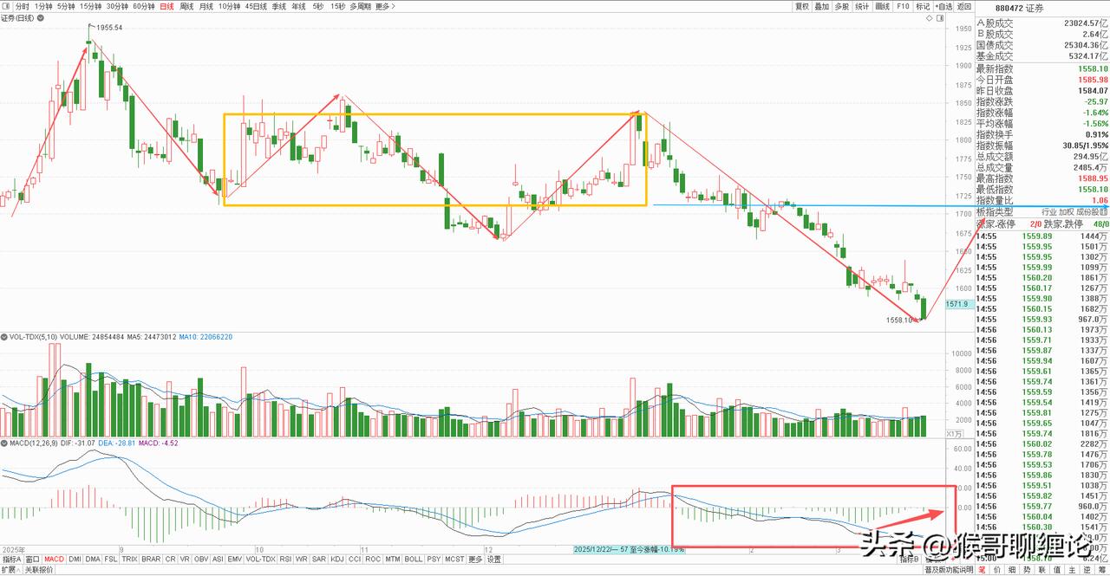Select the MACD indicator tab
The width and height of the screenshot is (1110, 576).
(55, 559)
